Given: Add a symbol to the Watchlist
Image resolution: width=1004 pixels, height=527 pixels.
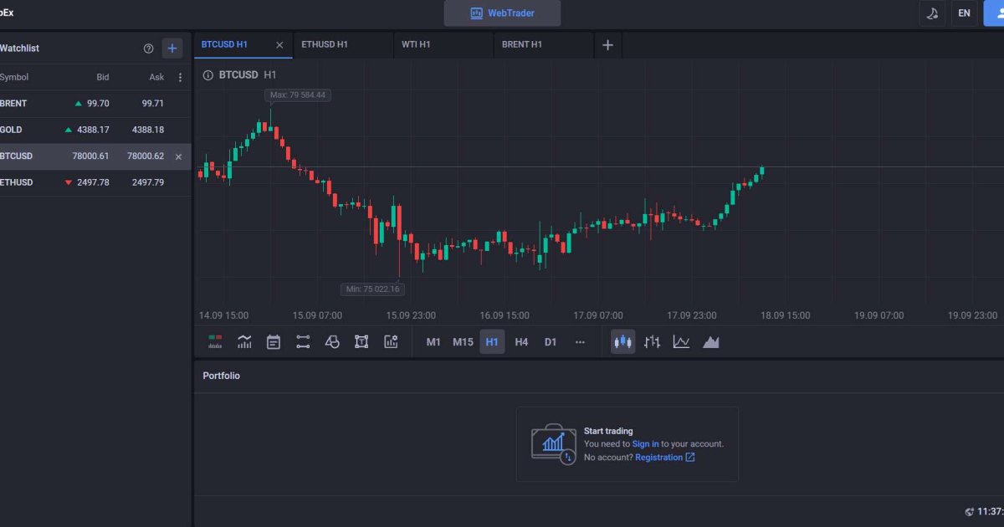Looking at the screenshot, I should (172, 49).
